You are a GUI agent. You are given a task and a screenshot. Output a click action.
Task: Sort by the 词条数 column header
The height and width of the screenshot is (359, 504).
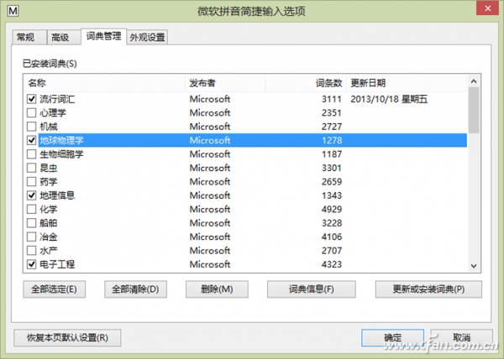coord(306,83)
